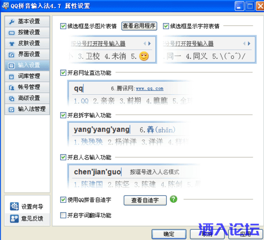Switch to 按键设置 tab
264x240 pixels.
pyautogui.click(x=27, y=33)
